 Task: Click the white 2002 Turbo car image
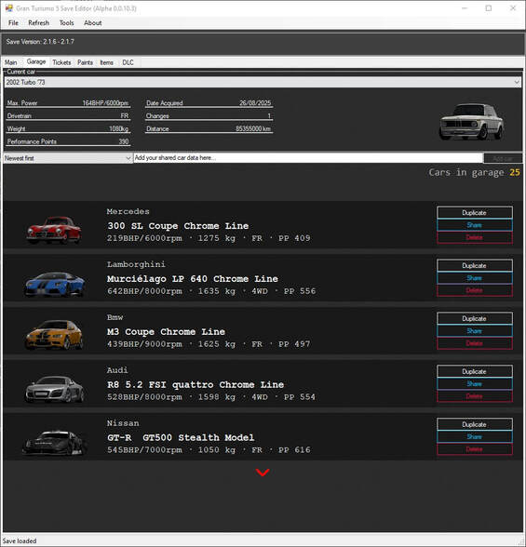coord(472,122)
